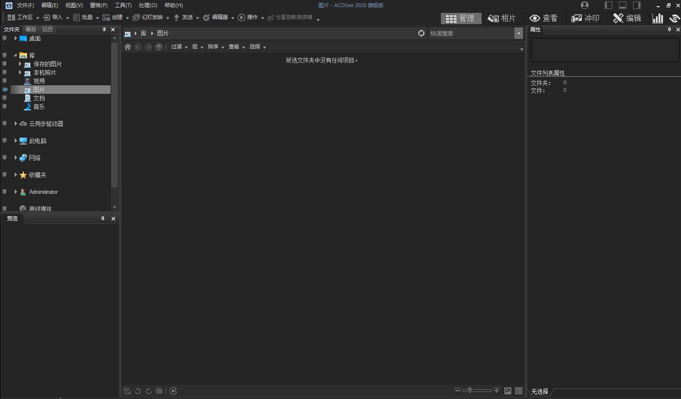Switch to 编辑 edit mode
Screen dimensions: 681x399
tap(627, 18)
